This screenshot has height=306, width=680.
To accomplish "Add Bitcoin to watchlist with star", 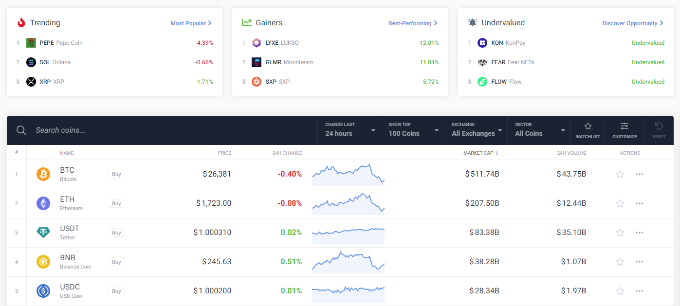I will pos(620,174).
